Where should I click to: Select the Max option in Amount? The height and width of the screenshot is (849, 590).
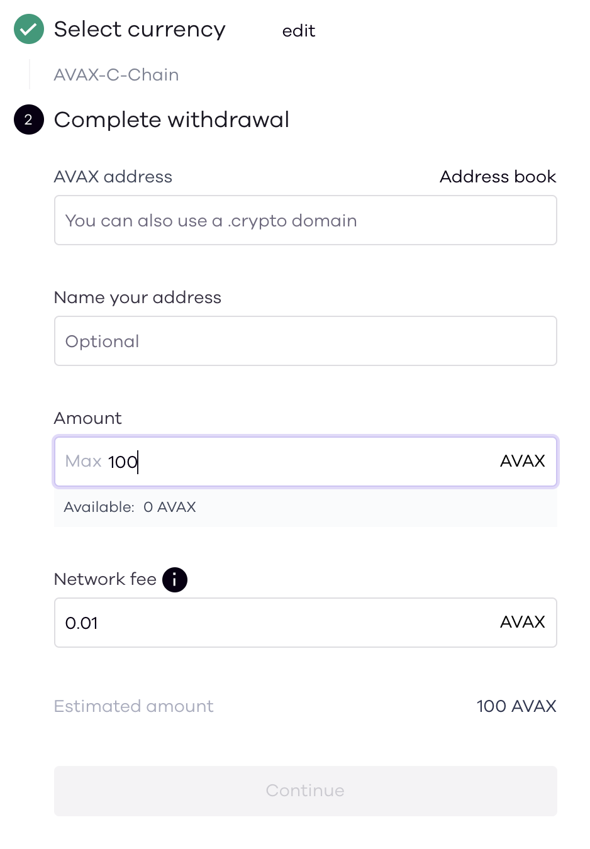84,461
